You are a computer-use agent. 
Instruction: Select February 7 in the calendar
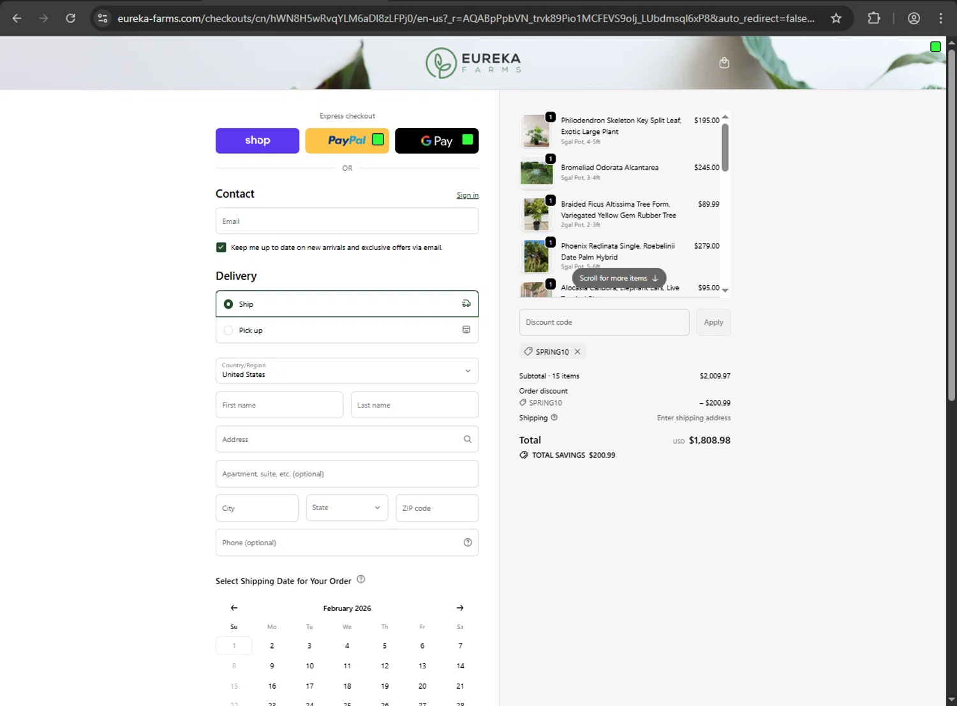pos(460,646)
